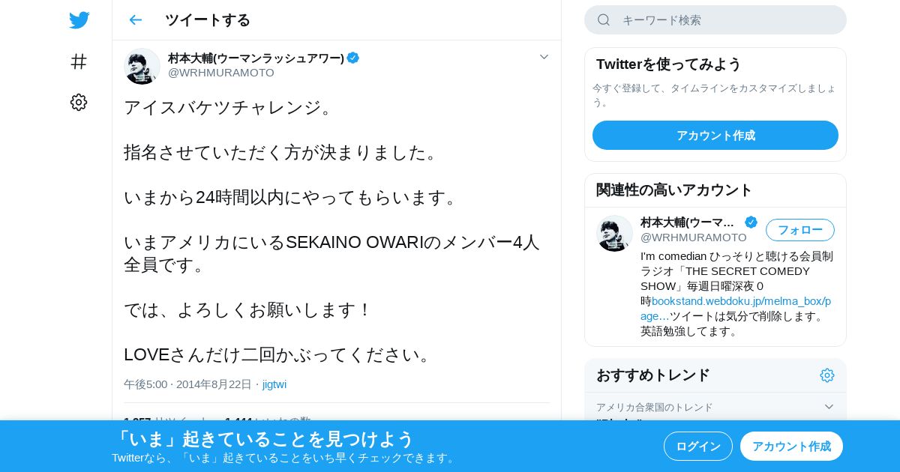Click the line では、よろしくお願いします！
Image resolution: width=900 pixels, height=472 pixels.
(x=248, y=309)
